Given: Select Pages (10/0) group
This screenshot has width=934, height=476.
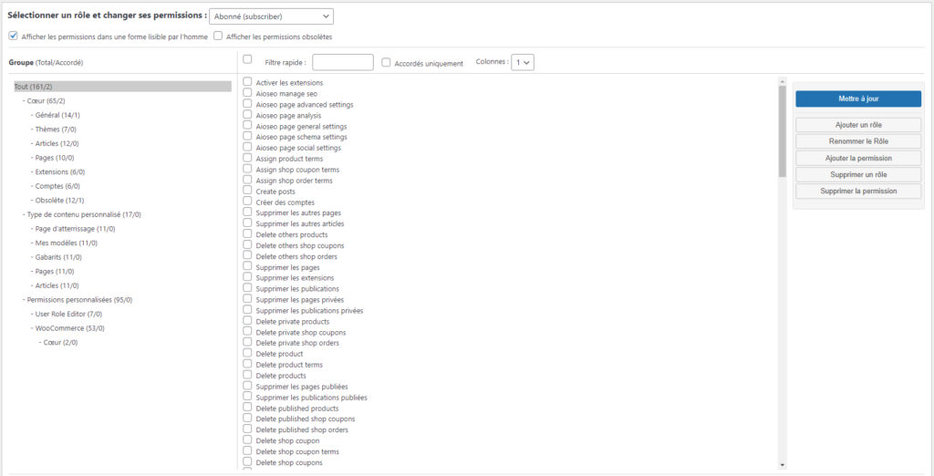Looking at the screenshot, I should [56, 158].
